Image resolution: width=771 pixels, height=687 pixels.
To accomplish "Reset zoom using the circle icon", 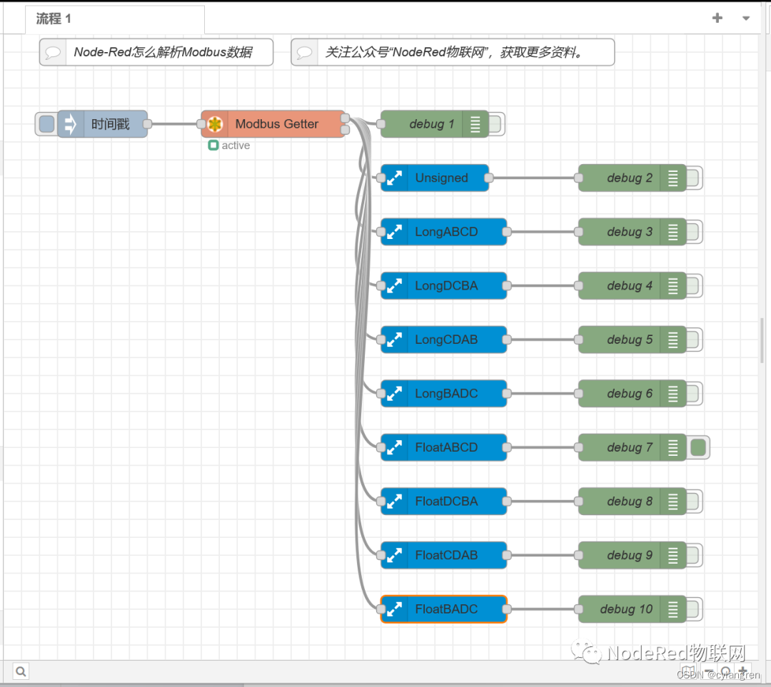I will (x=725, y=671).
